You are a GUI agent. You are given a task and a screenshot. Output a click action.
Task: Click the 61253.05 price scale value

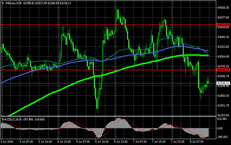click(x=223, y=115)
